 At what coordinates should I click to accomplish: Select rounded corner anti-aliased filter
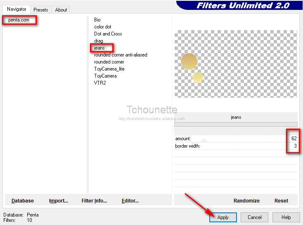click(121, 55)
